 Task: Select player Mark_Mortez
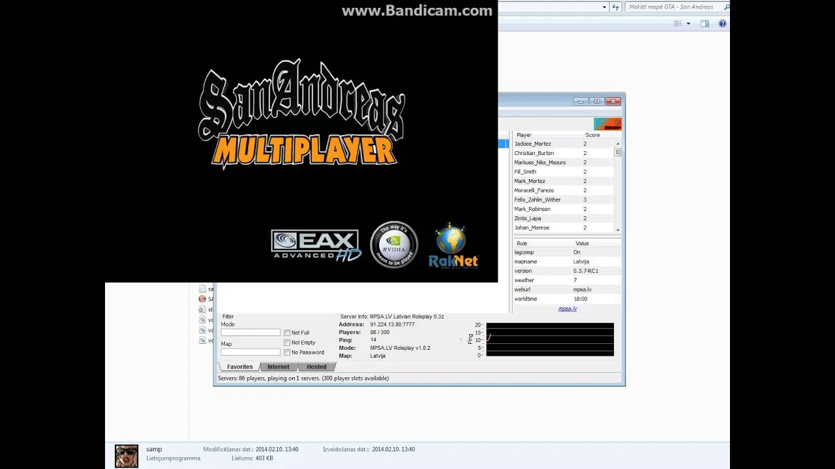[564, 181]
